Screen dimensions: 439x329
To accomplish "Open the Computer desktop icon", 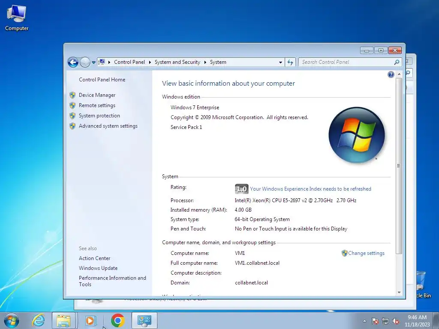I will click(x=17, y=18).
